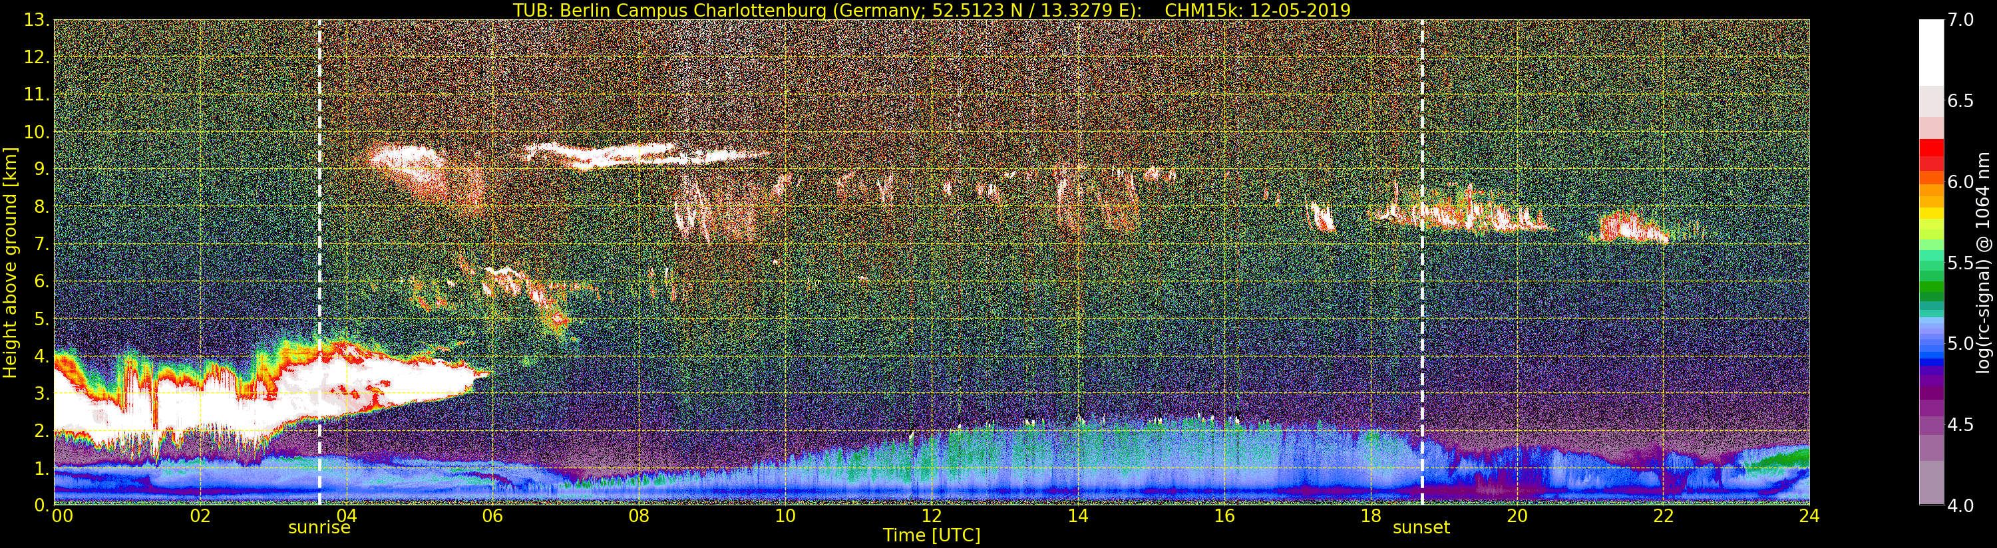This screenshot has height=548, width=1997.
Task: Click the colorbar value label '6.0'
Action: point(1960,182)
